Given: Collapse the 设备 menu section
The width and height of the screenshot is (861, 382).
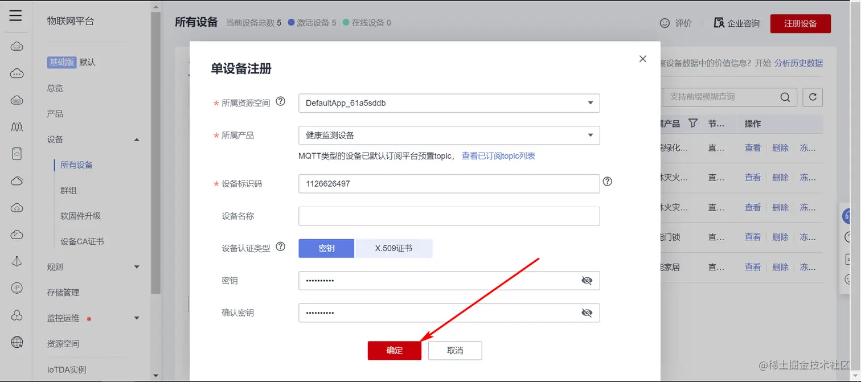Looking at the screenshot, I should coord(137,139).
